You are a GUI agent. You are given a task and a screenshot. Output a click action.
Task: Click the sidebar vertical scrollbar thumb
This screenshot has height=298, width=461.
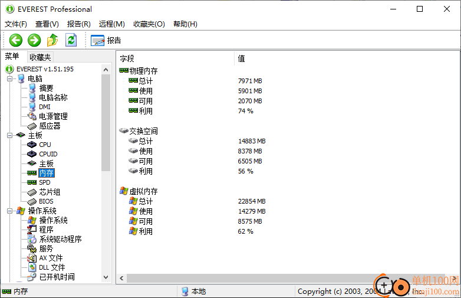(x=106, y=123)
